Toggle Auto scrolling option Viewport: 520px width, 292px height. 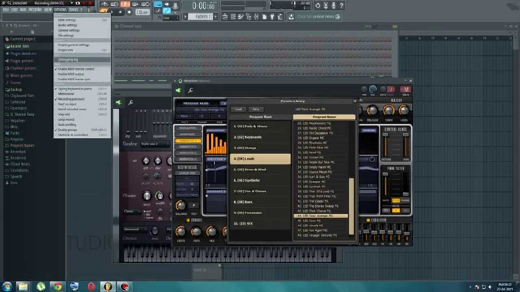pos(82,125)
